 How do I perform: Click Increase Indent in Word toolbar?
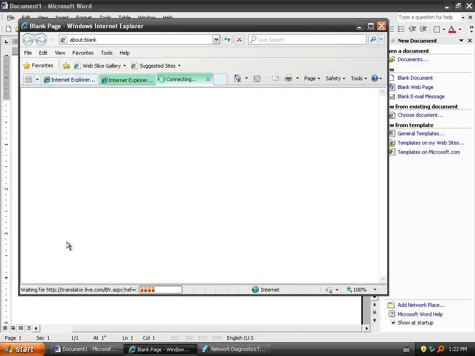point(423,29)
